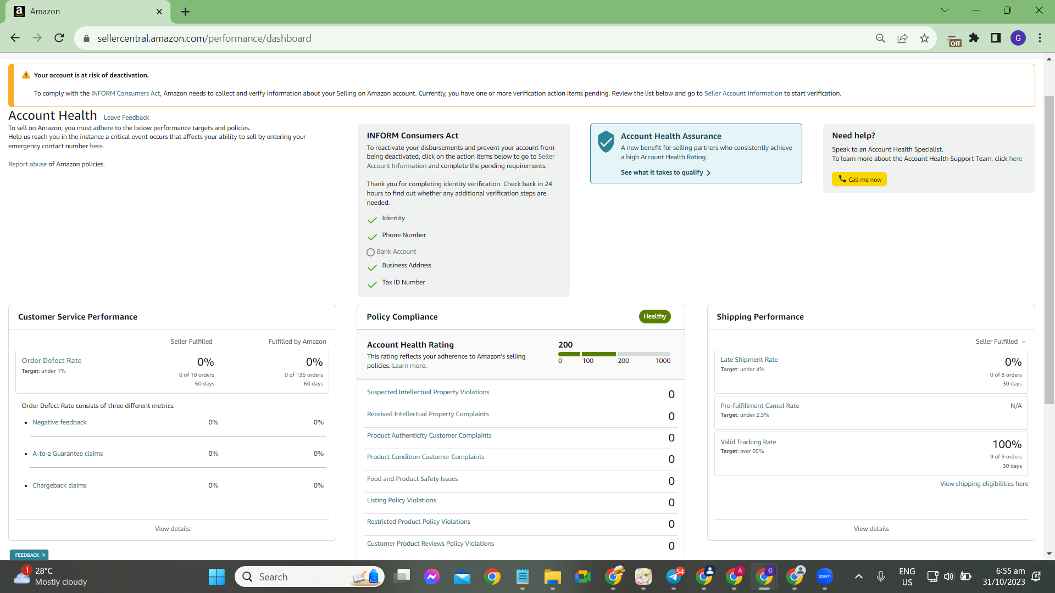
Task: Open the browser zoom control in the address bar
Action: 880,38
